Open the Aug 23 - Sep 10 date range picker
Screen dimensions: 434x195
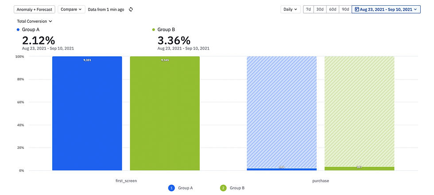tap(386, 9)
